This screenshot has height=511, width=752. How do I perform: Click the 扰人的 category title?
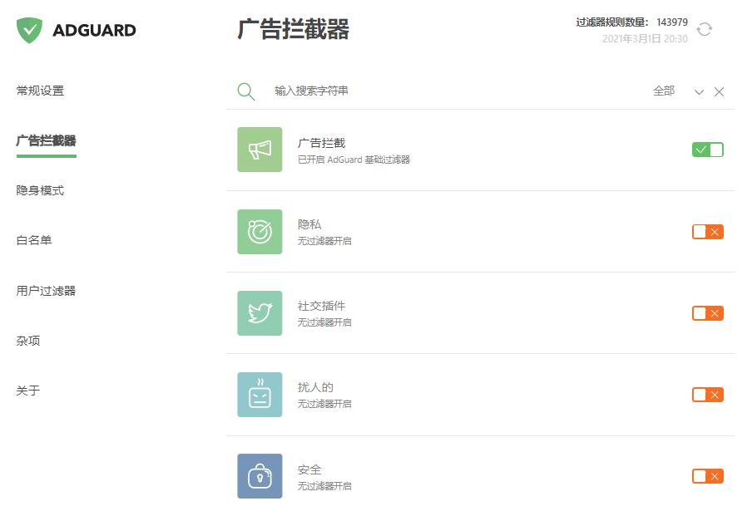(315, 387)
